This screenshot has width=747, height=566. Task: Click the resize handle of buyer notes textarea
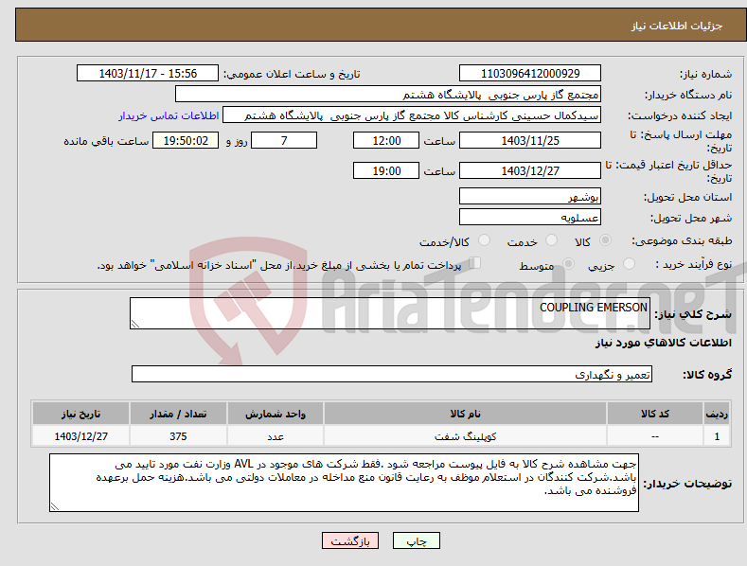pyautogui.click(x=55, y=507)
